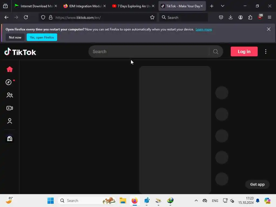This screenshot has height=207, width=276.
Task: Click the loading video placeholder card
Action: (175, 130)
